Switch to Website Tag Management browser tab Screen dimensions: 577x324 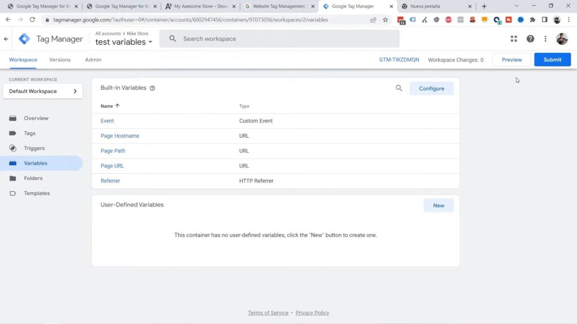pyautogui.click(x=278, y=6)
